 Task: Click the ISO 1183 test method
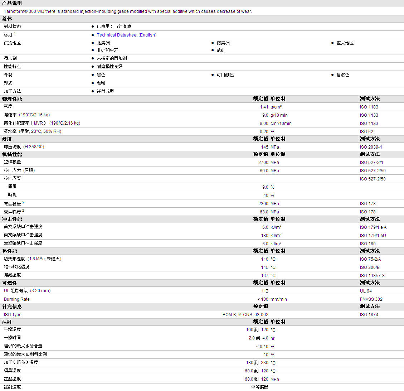(x=369, y=107)
